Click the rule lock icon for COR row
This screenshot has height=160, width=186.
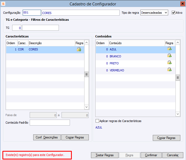point(79,49)
